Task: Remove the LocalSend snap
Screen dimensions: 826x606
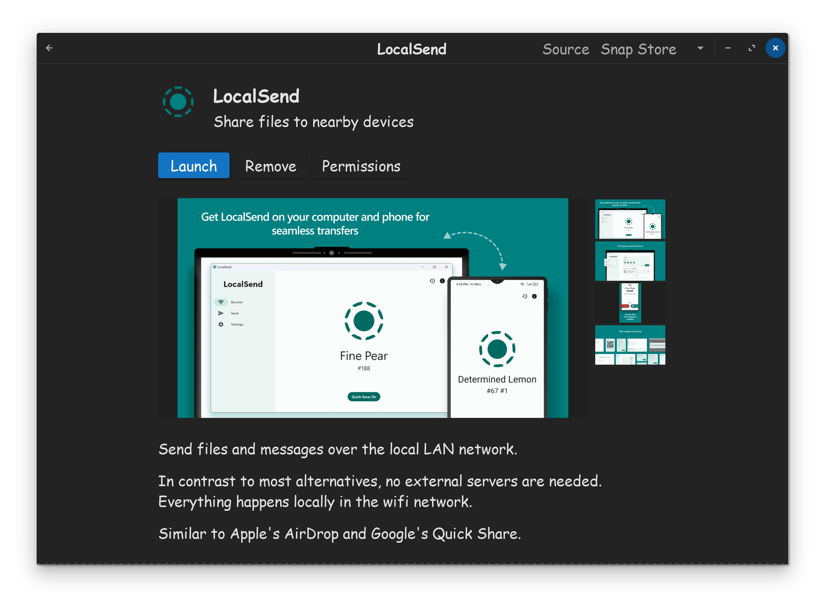Action: (271, 166)
